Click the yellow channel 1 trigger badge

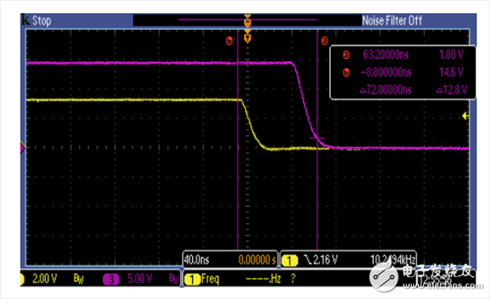tap(290, 260)
